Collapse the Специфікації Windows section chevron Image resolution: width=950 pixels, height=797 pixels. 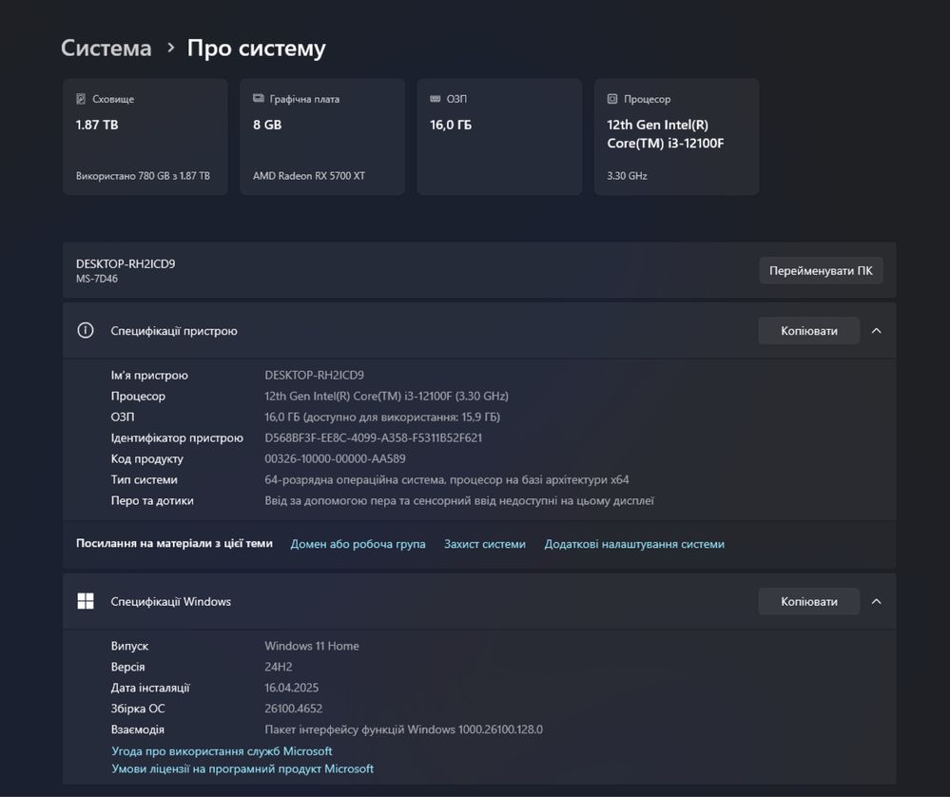pos(876,601)
